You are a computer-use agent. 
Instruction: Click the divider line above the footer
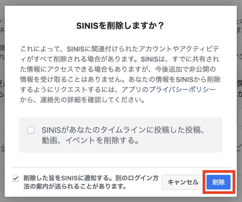click(x=120, y=167)
